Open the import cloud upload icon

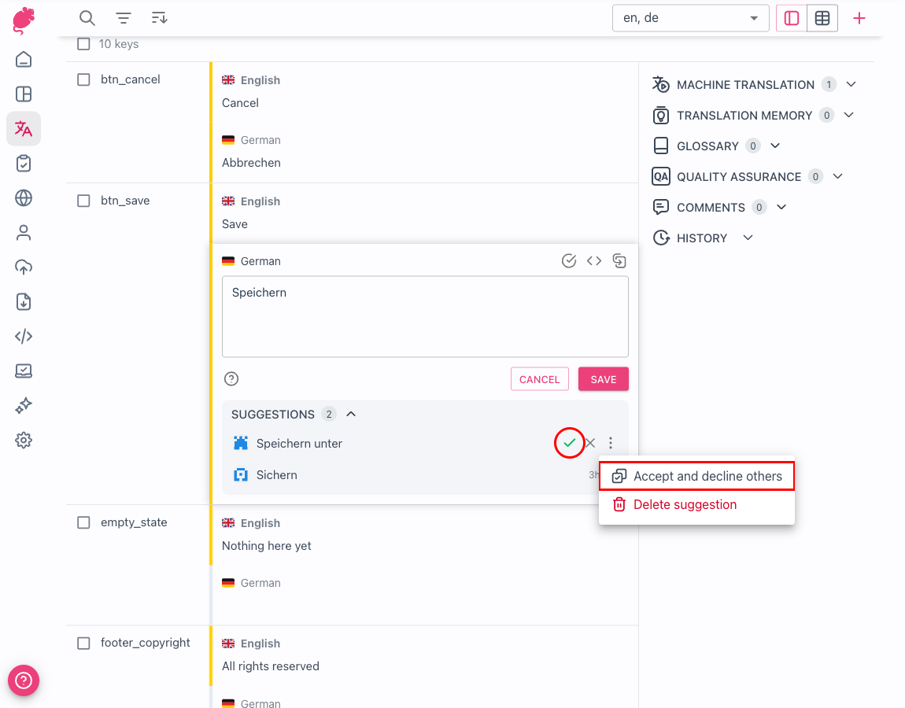pos(24,267)
